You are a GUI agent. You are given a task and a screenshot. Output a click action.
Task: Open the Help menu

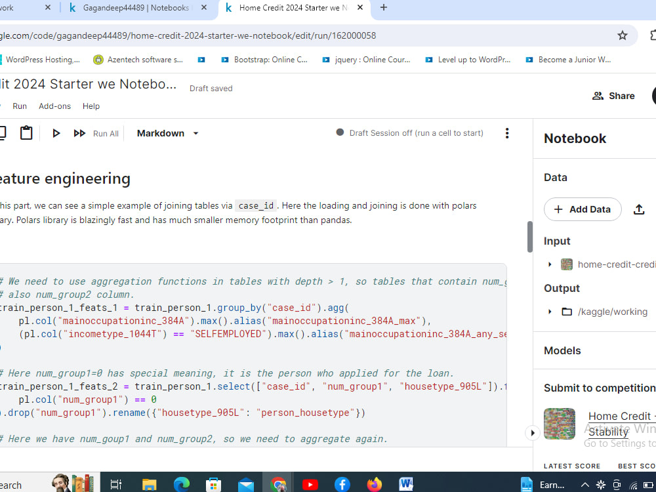point(91,106)
